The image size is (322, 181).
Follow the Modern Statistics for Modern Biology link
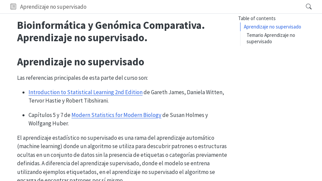point(116,115)
